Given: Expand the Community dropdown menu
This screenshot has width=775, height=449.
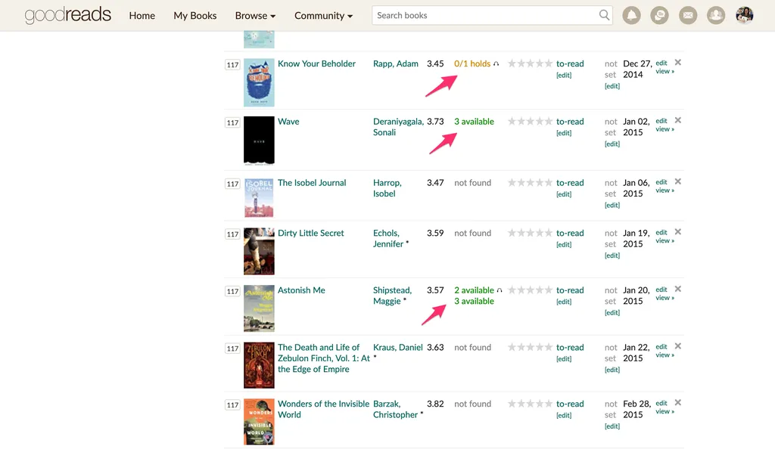Looking at the screenshot, I should [x=323, y=15].
